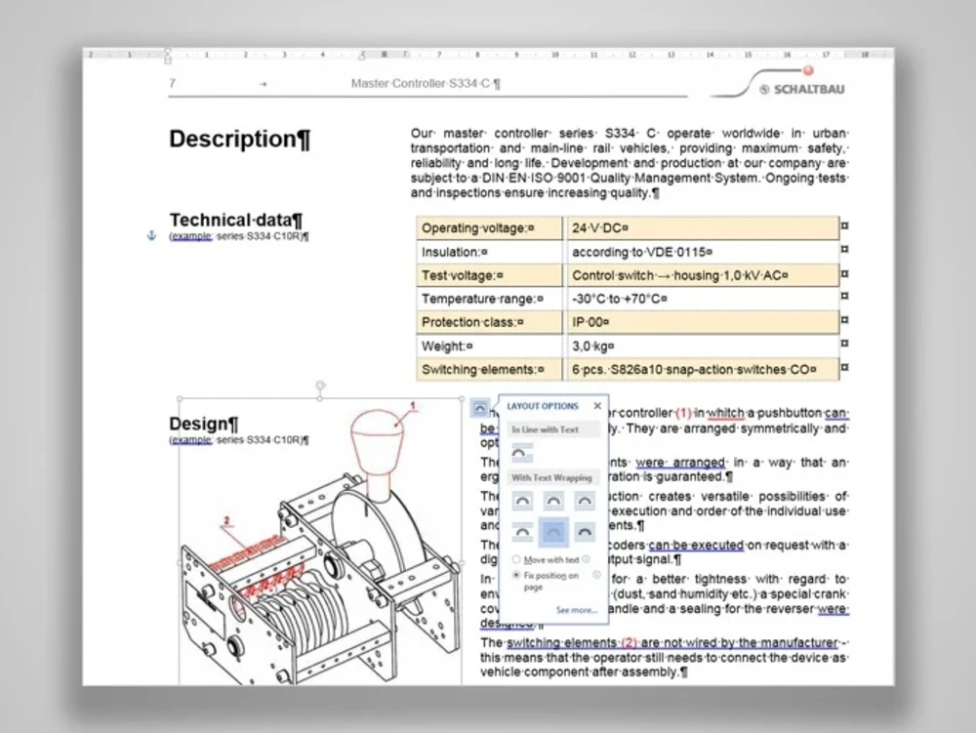The height and width of the screenshot is (733, 976).
Task: Click the With Text Wrapping section label
Action: [551, 478]
